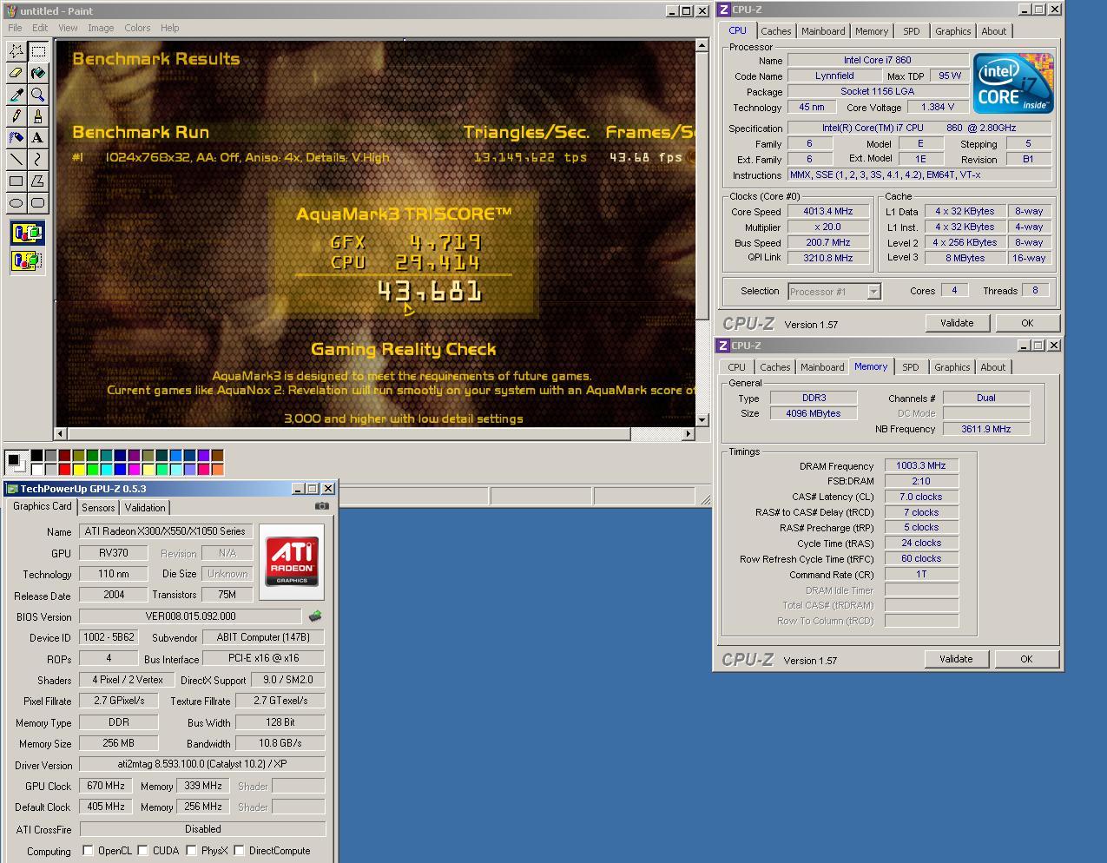Pick the yellow color swatch in palette
This screenshot has width=1107, height=863.
point(79,469)
